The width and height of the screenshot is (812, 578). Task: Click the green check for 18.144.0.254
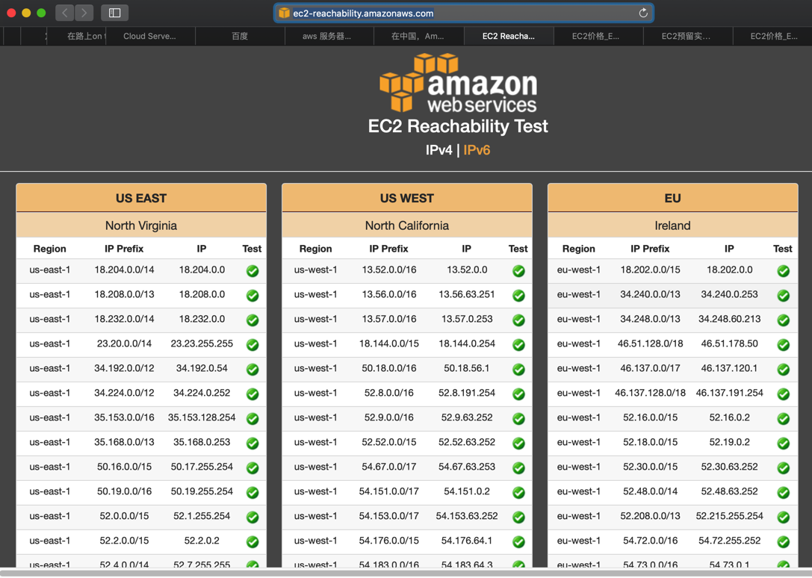coord(518,344)
